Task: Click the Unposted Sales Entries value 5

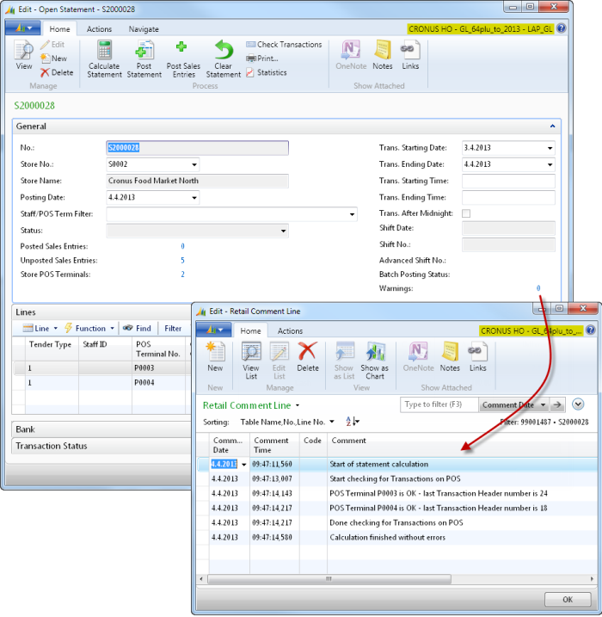Action: (x=182, y=260)
